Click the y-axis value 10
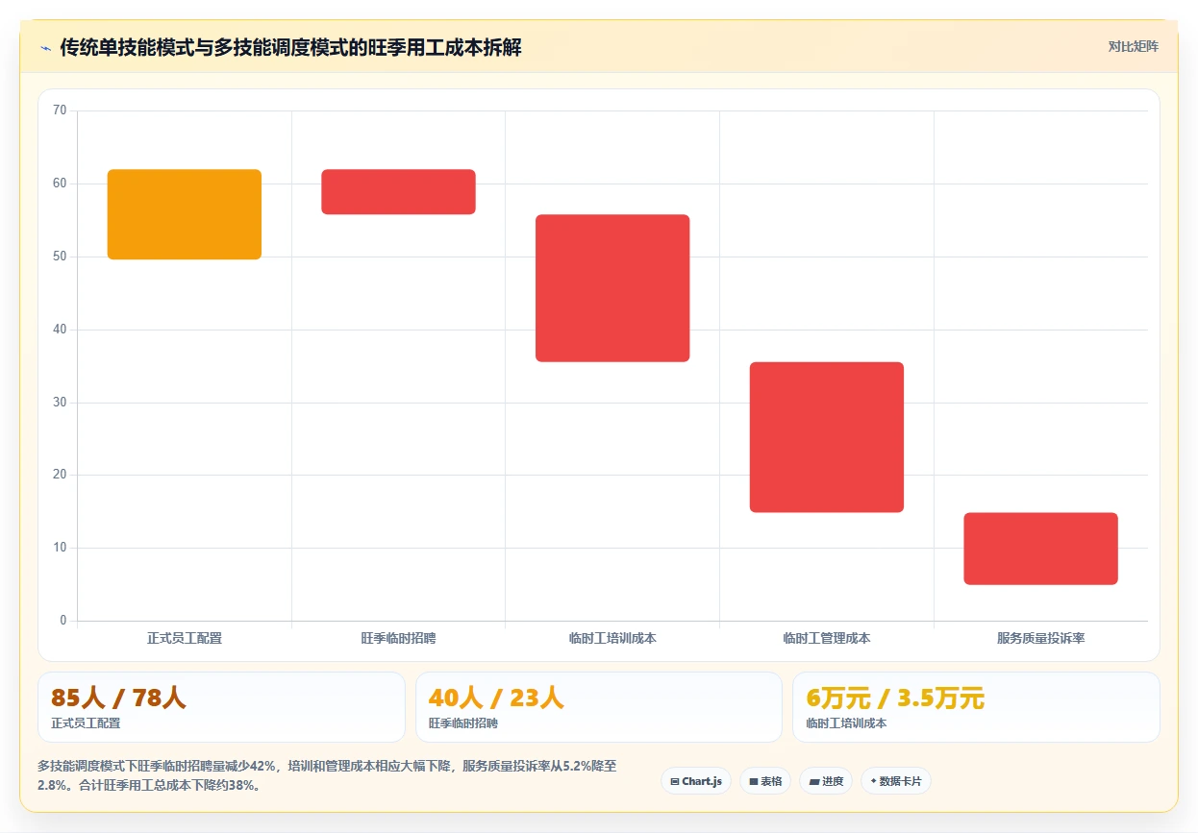This screenshot has height=833, width=1198. [x=60, y=548]
